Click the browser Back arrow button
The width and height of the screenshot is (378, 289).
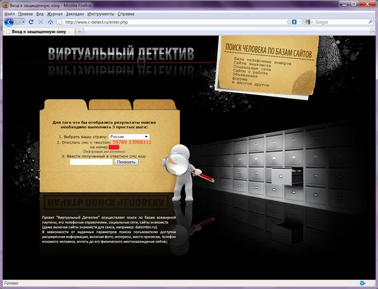[x=9, y=22]
